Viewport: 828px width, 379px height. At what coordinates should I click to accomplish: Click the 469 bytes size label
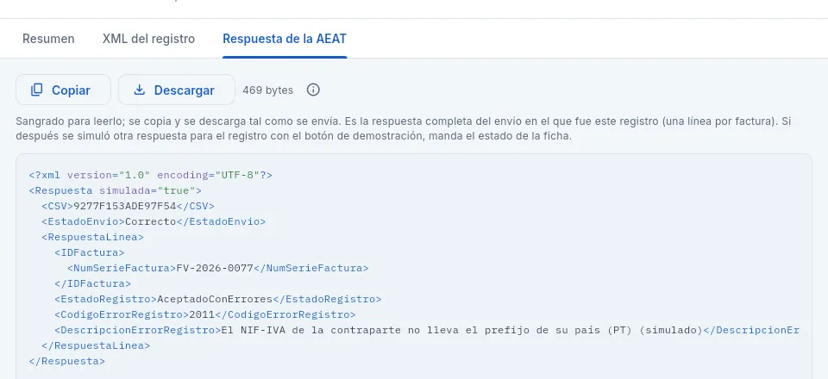(x=267, y=90)
